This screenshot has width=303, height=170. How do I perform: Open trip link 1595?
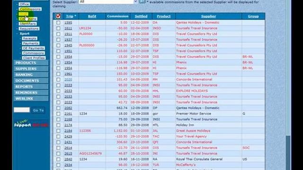click(x=68, y=23)
